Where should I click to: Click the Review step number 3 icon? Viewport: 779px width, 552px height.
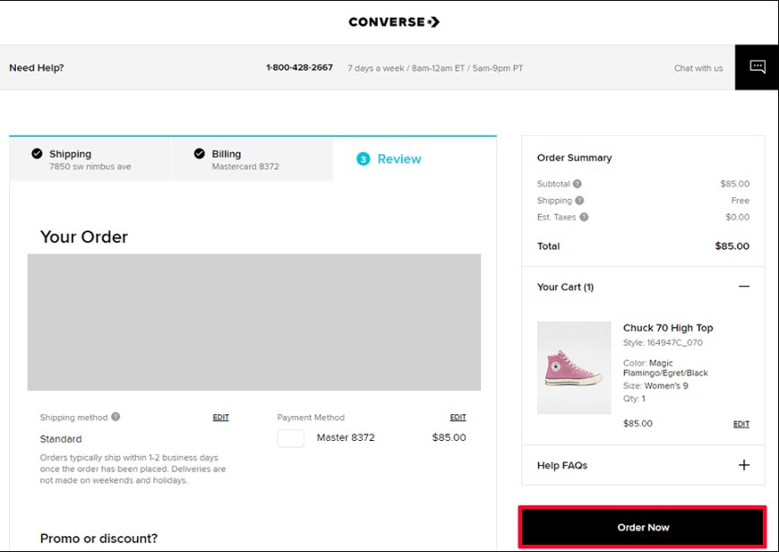tap(364, 160)
